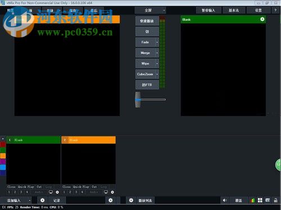The width and height of the screenshot is (281, 210).
Task: Click the 最后 button in top bar
Action: [x=94, y=11]
